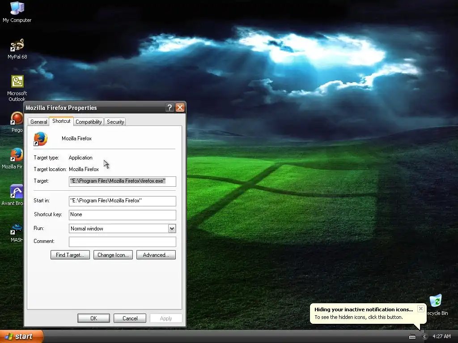The width and height of the screenshot is (458, 343).
Task: Click the Shortcut key field
Action: pos(123,215)
